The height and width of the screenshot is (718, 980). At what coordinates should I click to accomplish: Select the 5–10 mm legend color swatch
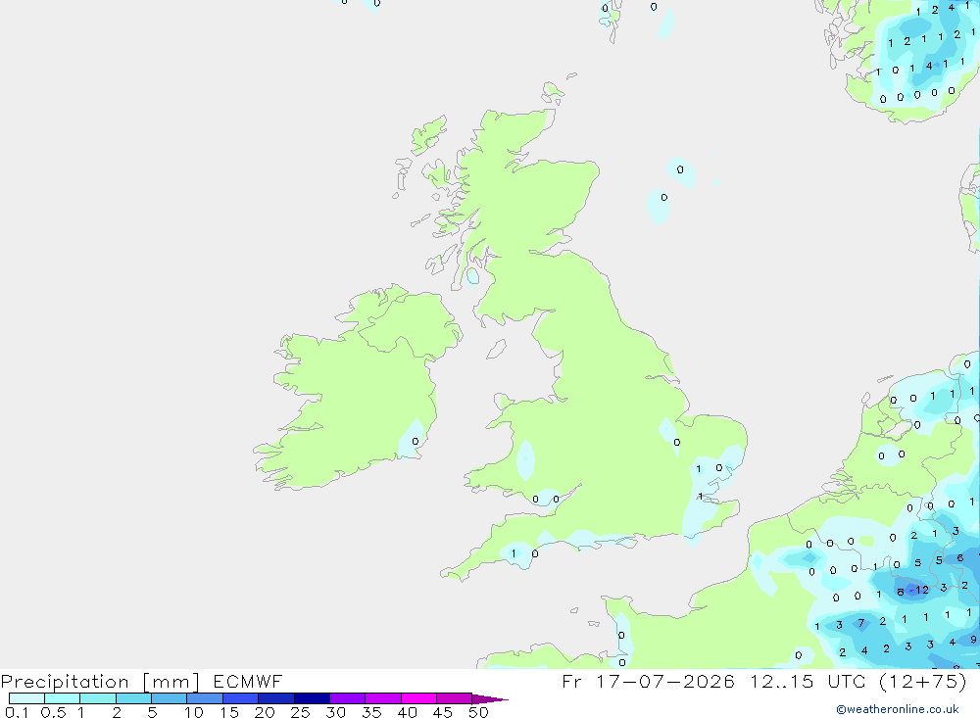pyautogui.click(x=169, y=698)
